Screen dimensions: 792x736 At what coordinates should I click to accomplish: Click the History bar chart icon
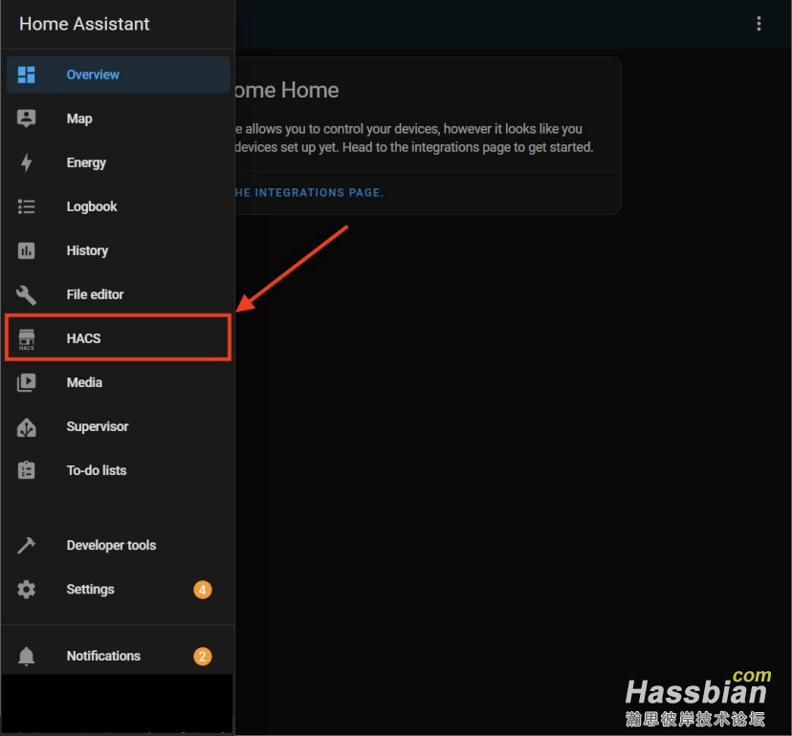pyautogui.click(x=26, y=250)
